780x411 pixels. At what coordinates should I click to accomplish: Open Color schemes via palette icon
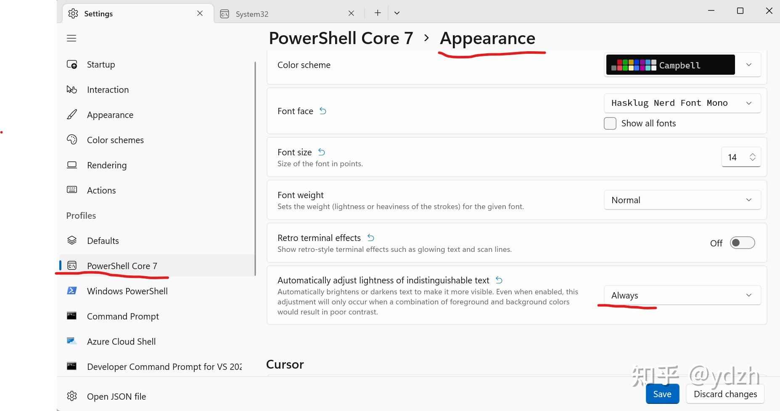72,139
